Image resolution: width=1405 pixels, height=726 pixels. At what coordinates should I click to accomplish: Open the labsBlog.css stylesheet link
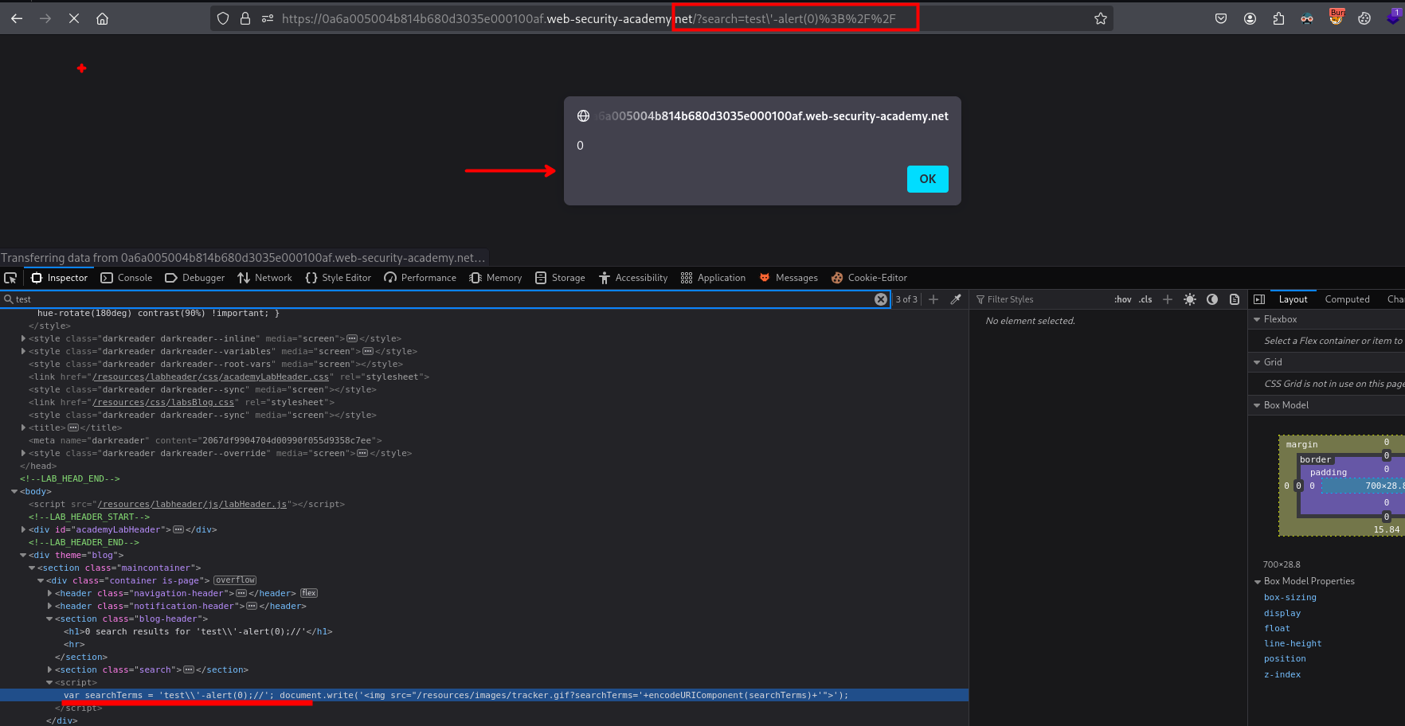(163, 402)
